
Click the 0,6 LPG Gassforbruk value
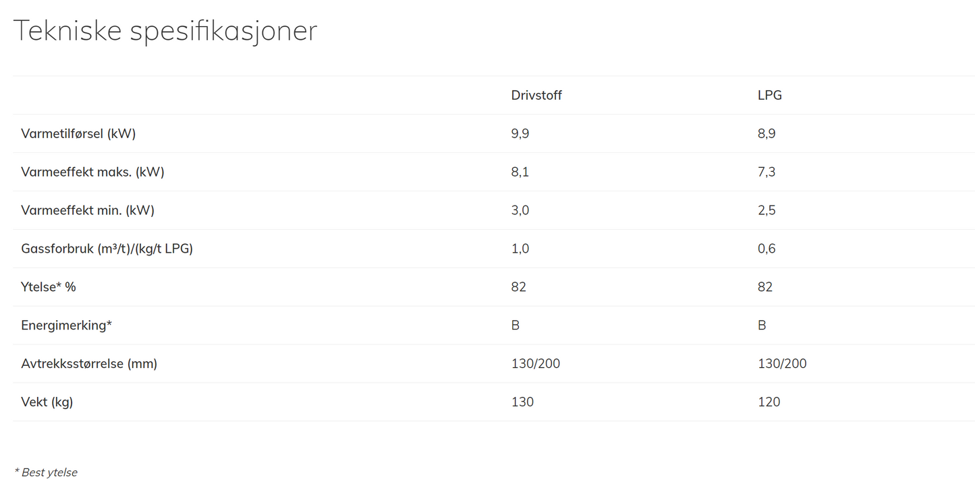click(x=767, y=249)
